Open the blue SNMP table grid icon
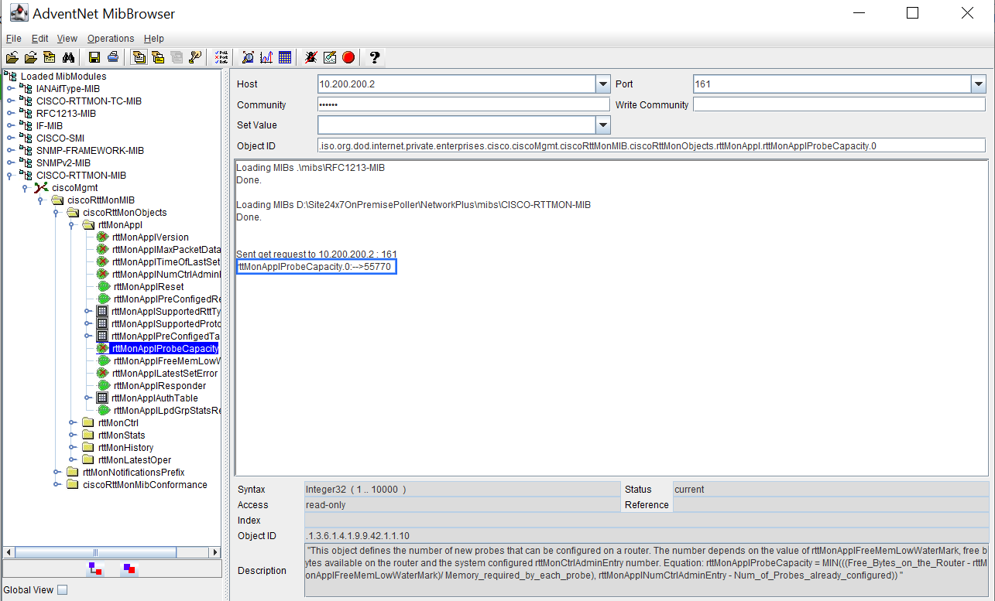The height and width of the screenshot is (601, 995). tap(285, 57)
